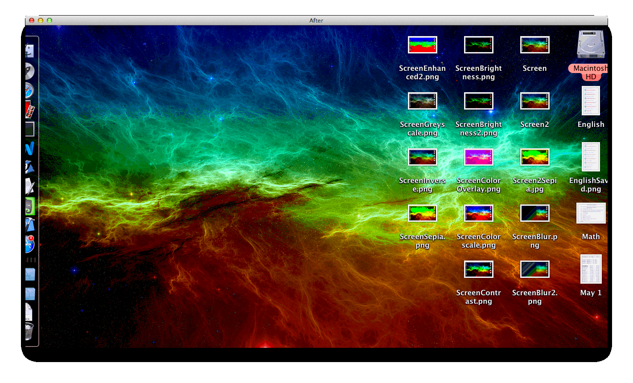
Task: Select the Macintosh HD drive icon
Action: [x=591, y=45]
